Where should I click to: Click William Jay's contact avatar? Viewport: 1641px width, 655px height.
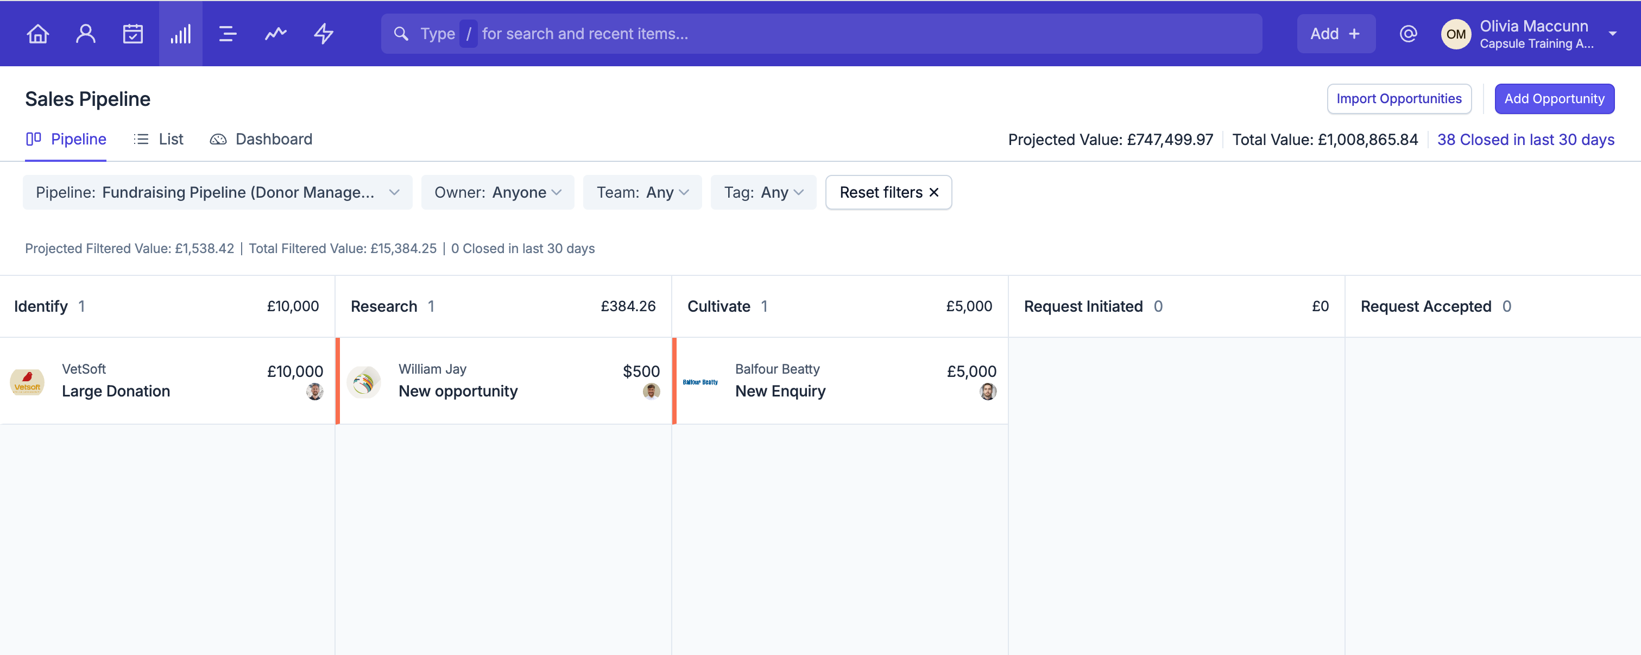coord(364,382)
